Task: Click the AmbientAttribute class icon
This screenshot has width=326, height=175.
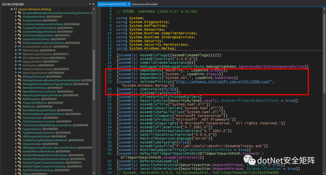Action: point(19,17)
